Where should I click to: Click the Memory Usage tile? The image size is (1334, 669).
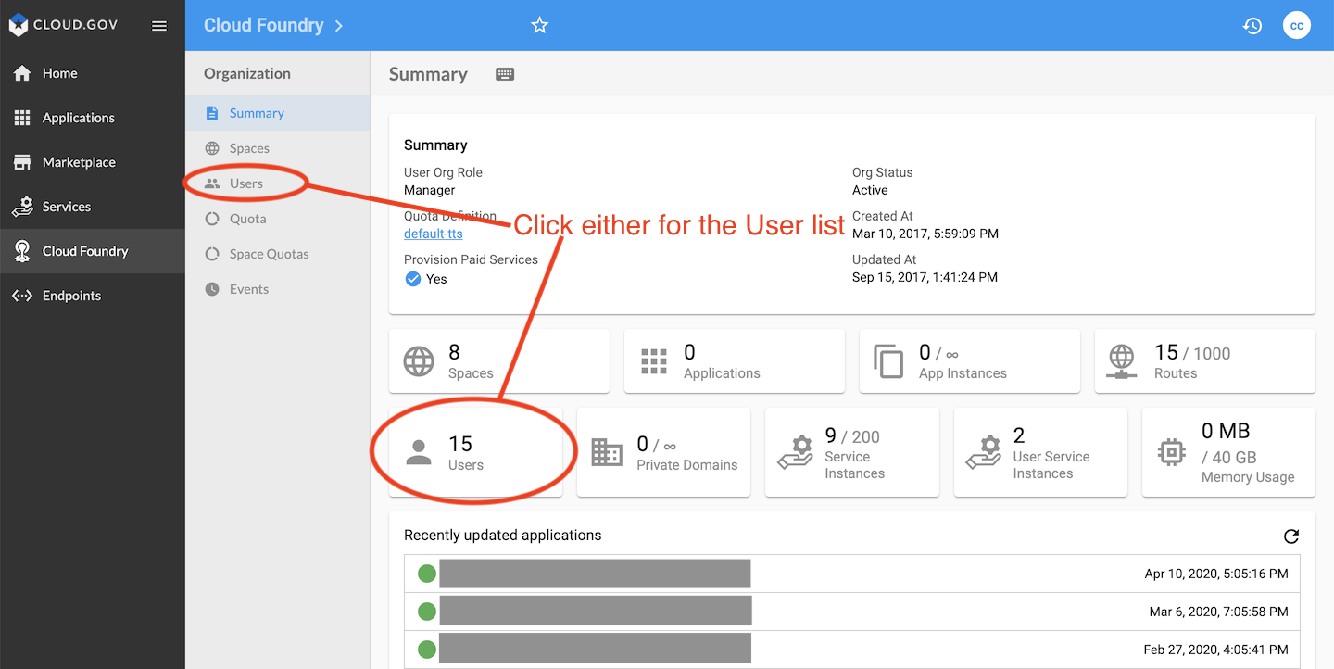point(1228,452)
